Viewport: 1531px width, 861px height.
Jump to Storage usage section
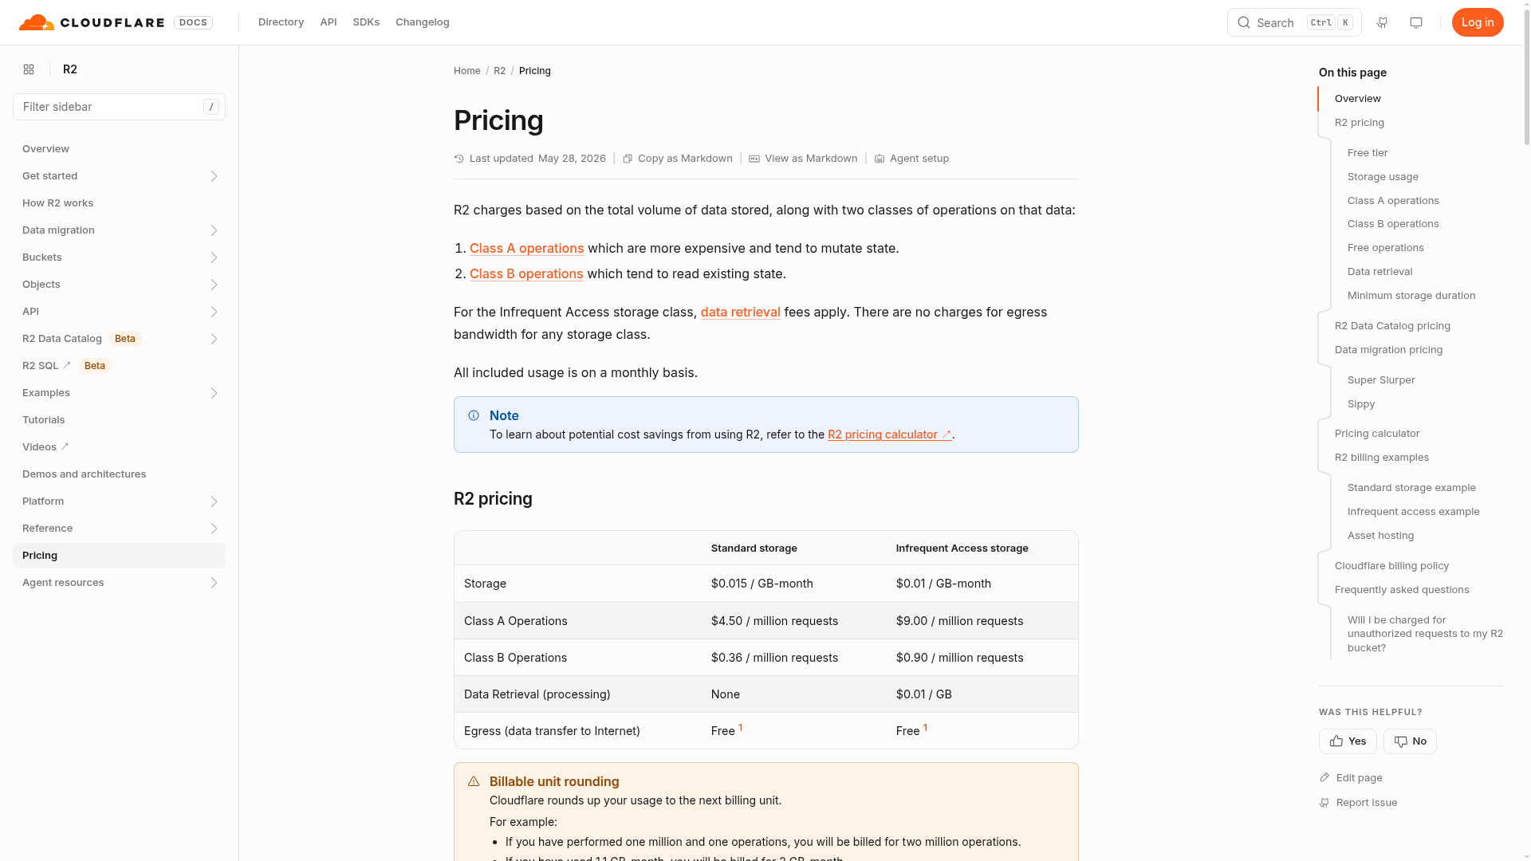tap(1383, 177)
